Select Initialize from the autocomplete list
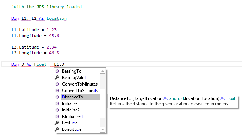The height and width of the screenshot is (138, 242). pyautogui.click(x=70, y=103)
